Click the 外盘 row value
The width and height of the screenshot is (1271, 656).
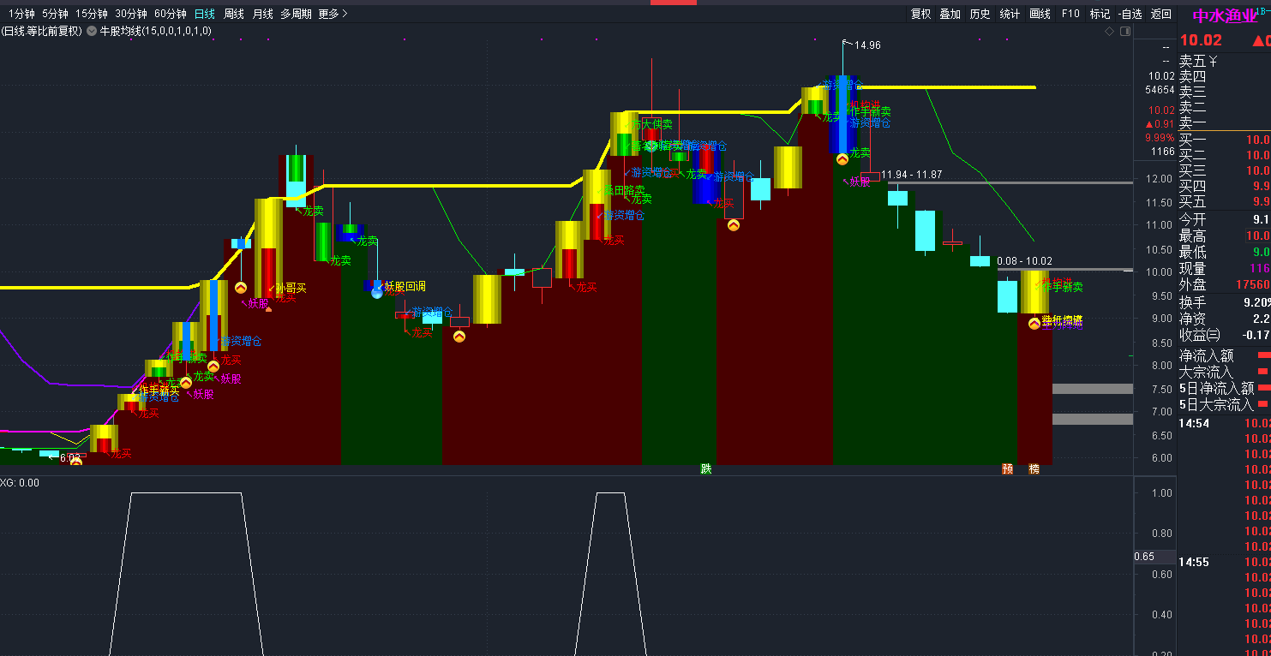click(x=1253, y=285)
